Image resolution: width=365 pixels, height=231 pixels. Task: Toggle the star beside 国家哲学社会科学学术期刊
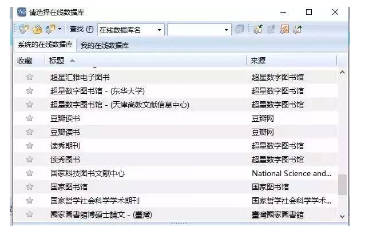click(x=30, y=201)
